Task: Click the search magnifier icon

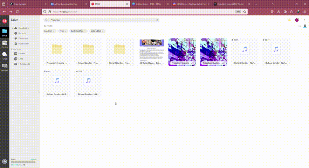Action: 47,20
